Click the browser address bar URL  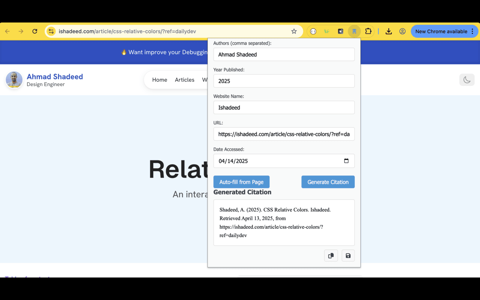click(127, 31)
